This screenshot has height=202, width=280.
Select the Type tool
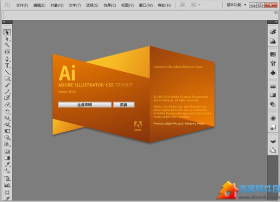pos(7,66)
